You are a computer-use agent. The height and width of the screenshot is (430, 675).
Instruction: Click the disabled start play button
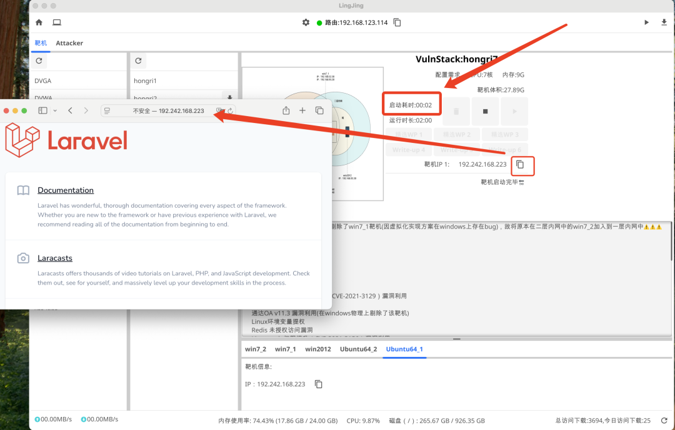point(514,111)
